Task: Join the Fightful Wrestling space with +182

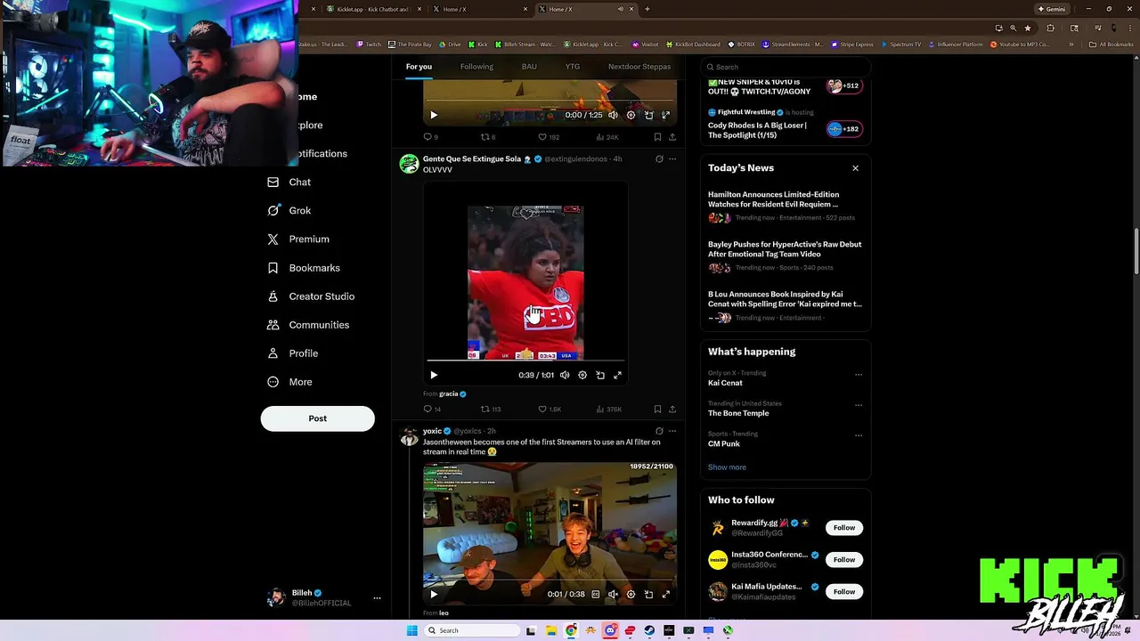Action: (x=843, y=129)
